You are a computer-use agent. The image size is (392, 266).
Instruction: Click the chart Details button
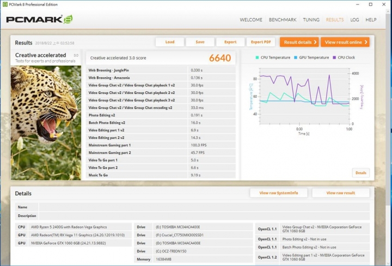(x=361, y=173)
